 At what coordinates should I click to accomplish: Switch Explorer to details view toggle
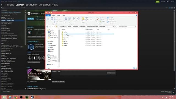pyautogui.click(x=134, y=68)
